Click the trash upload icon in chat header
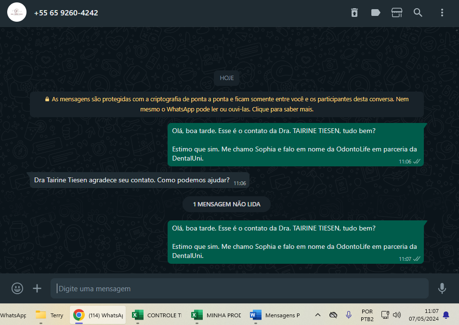Image resolution: width=459 pixels, height=325 pixels. tap(354, 13)
